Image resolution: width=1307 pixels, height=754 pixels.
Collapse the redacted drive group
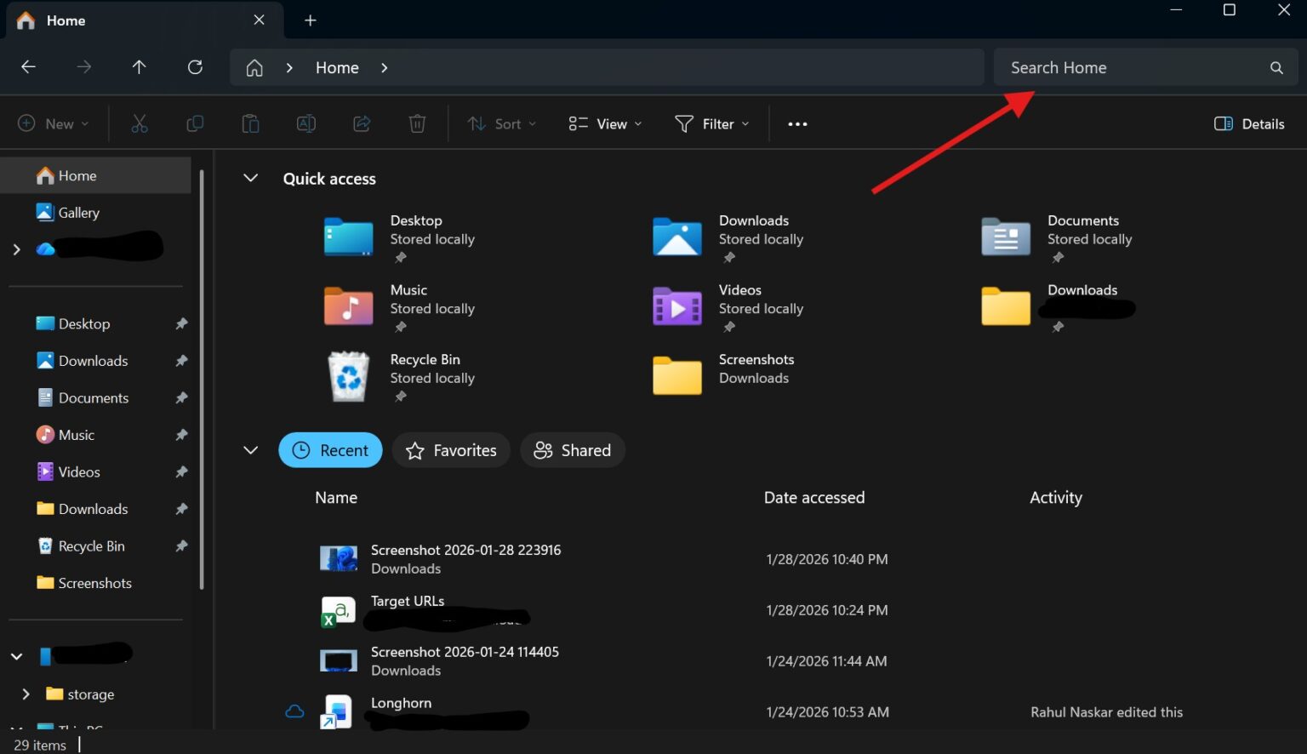(16, 656)
